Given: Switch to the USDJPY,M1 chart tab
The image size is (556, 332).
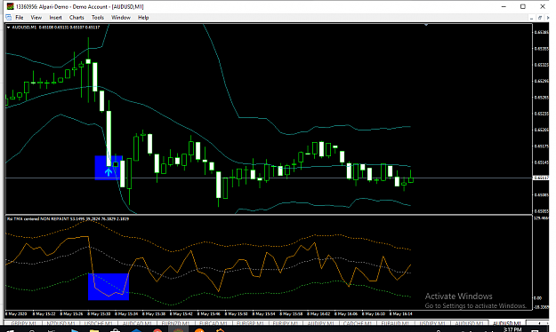Looking at the screenshot, I should [x=431, y=323].
